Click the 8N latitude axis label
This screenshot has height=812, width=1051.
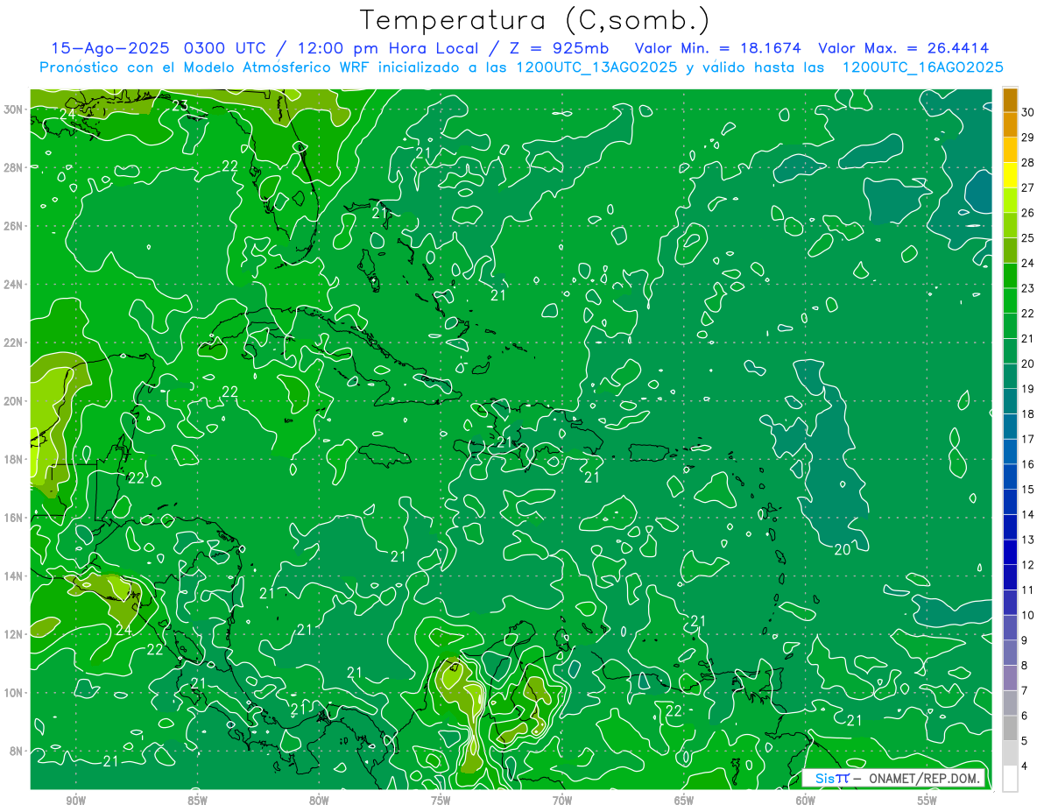point(17,751)
